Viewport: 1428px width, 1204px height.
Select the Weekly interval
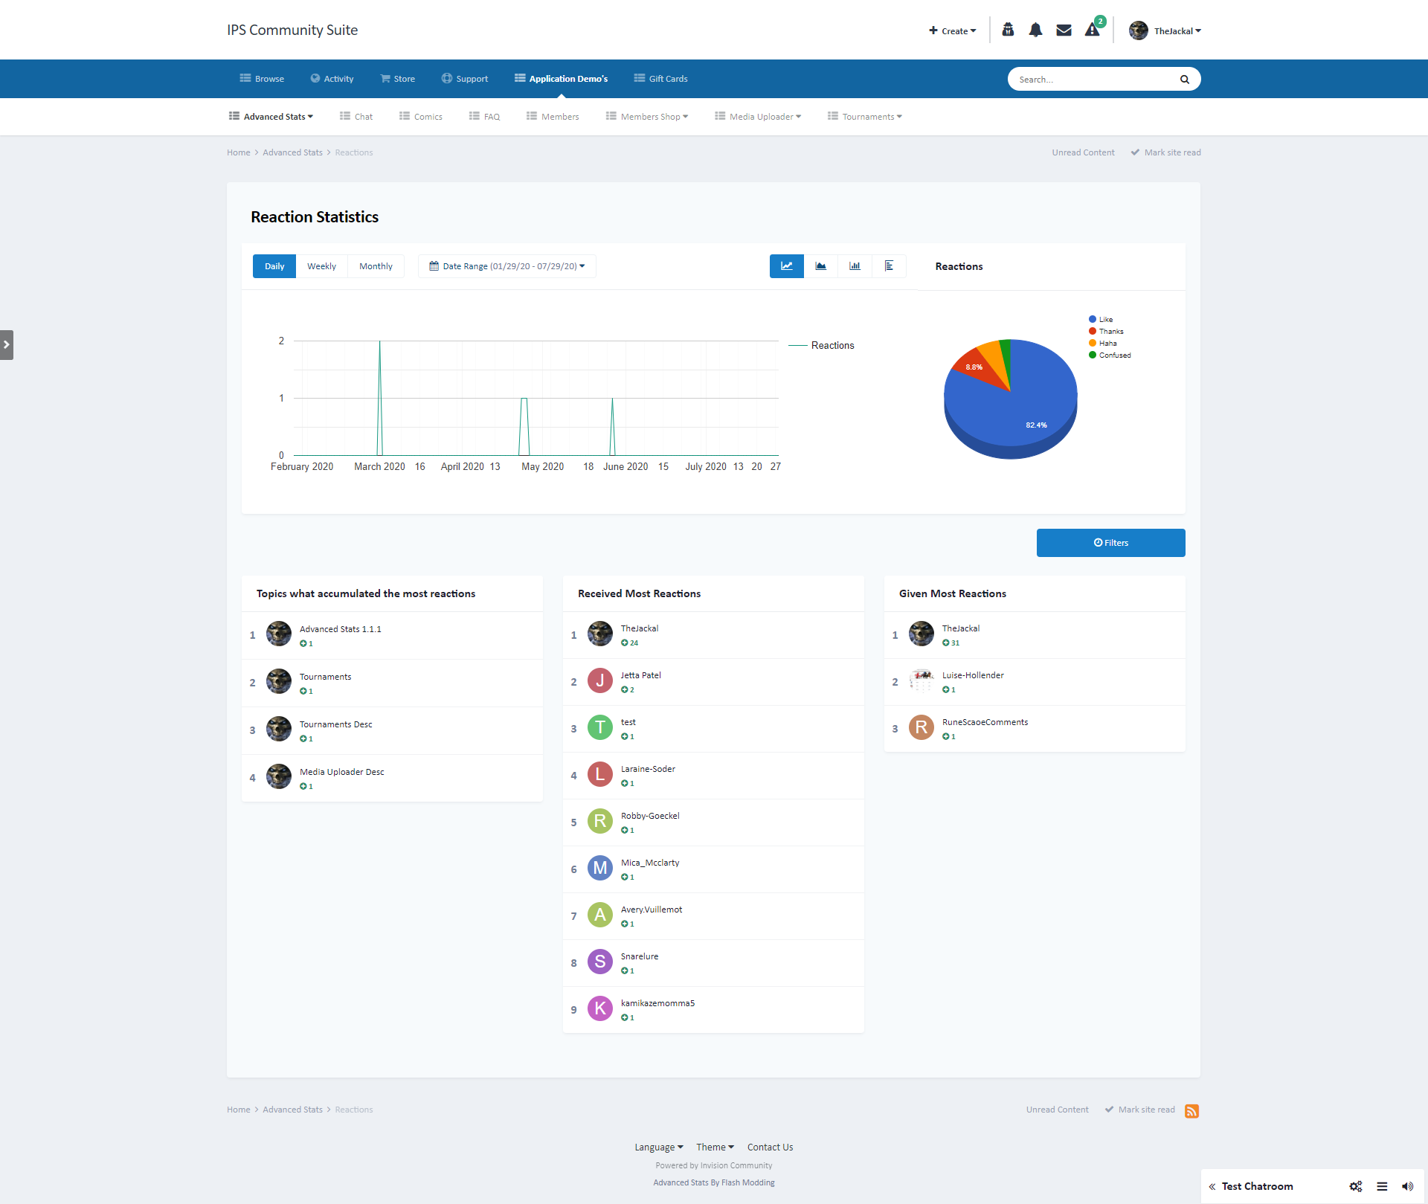point(321,266)
